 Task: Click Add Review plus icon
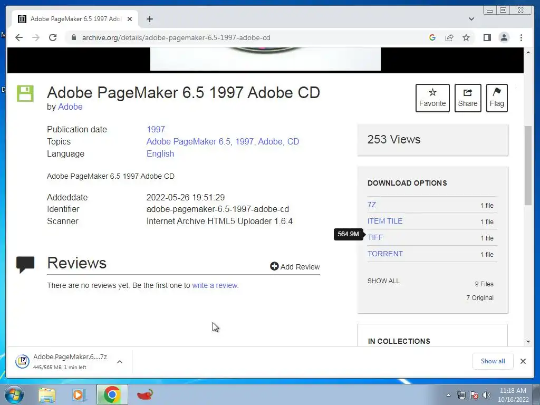coord(274,266)
